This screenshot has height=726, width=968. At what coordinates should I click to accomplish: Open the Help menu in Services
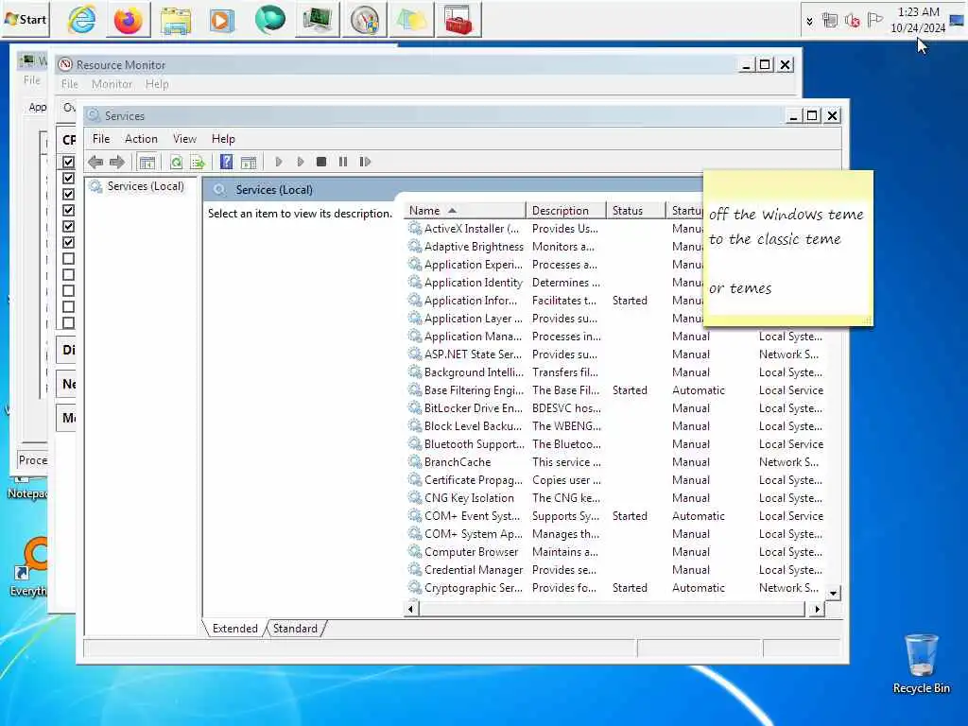tap(223, 139)
